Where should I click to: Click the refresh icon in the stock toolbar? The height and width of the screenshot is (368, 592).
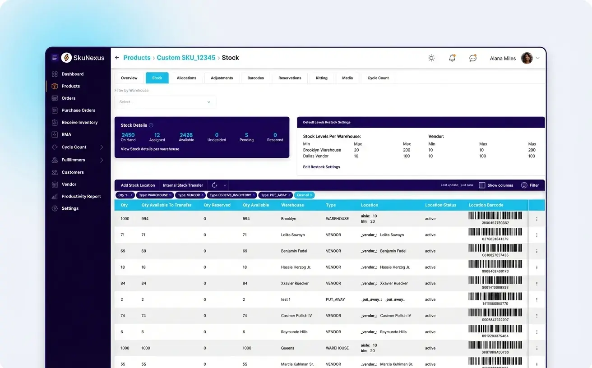(x=213, y=185)
